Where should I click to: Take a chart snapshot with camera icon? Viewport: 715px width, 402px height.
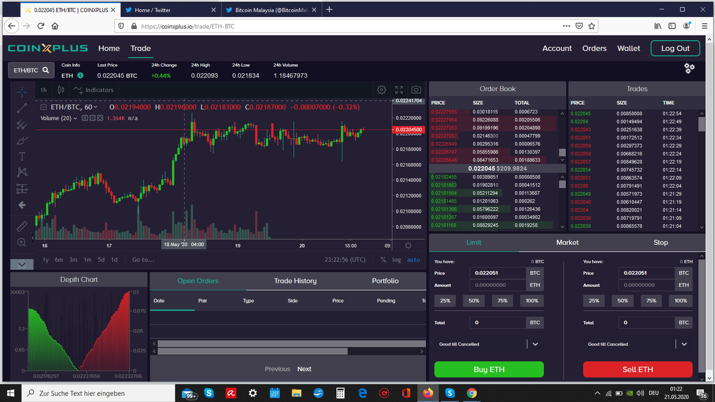416,90
